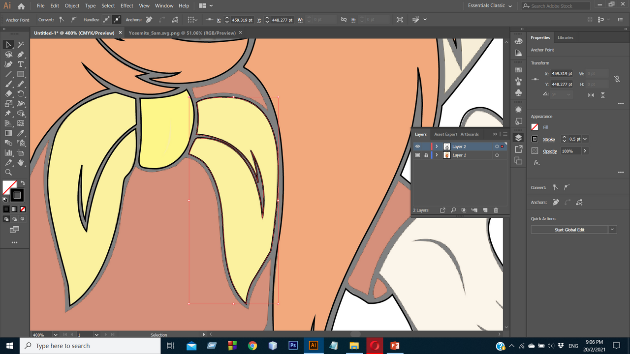The image size is (630, 354).
Task: Select Draw Normal drawing mode
Action: click(x=6, y=219)
